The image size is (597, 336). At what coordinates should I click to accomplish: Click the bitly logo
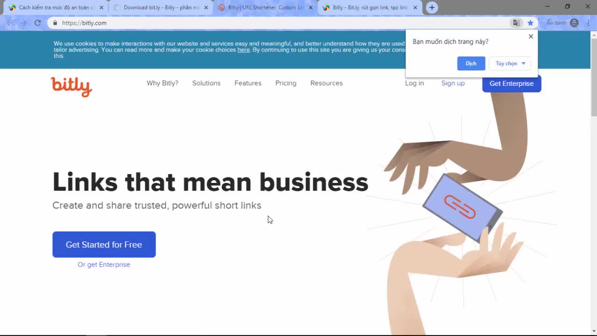click(x=71, y=87)
